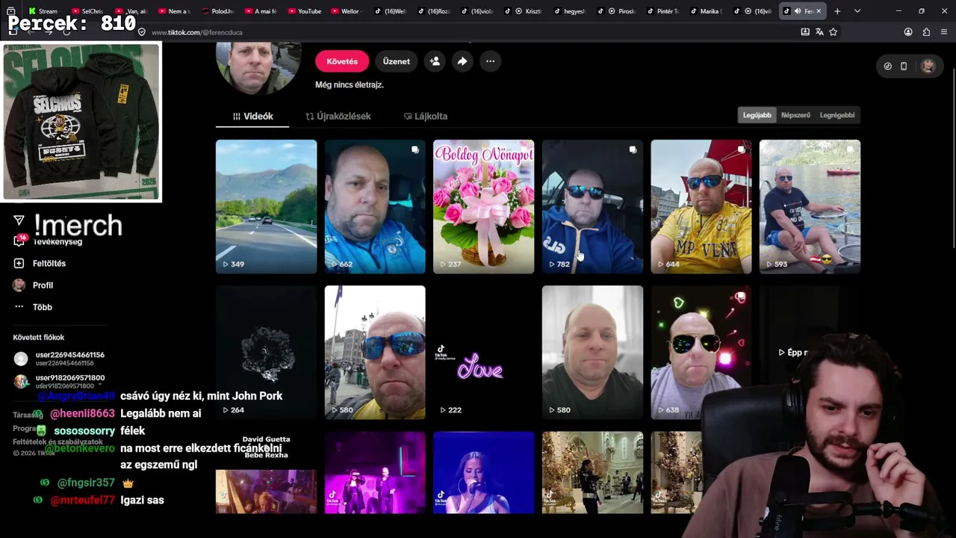Expand the Több more menu in sidebar

pos(42,307)
